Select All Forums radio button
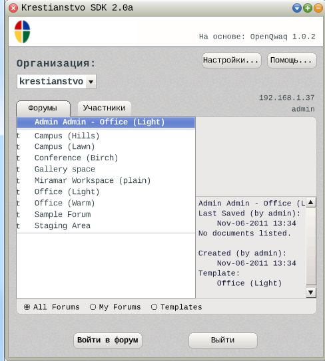This screenshot has height=361, width=325. click(x=27, y=307)
